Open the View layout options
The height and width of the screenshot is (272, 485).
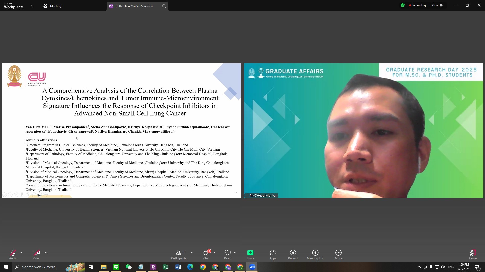(x=438, y=5)
